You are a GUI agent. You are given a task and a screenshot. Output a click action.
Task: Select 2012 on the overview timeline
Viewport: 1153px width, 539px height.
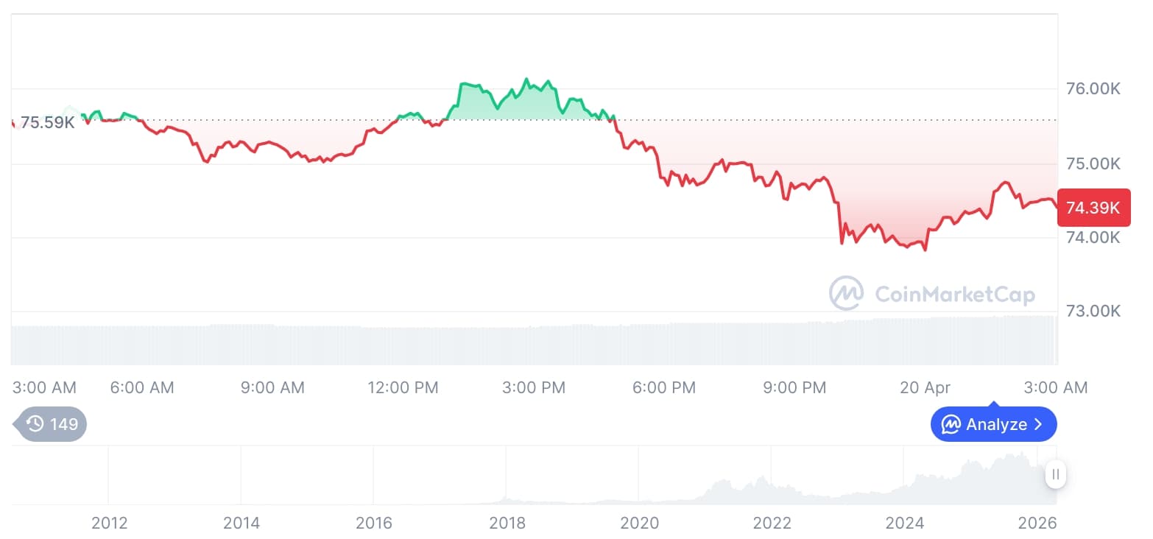[x=110, y=523]
